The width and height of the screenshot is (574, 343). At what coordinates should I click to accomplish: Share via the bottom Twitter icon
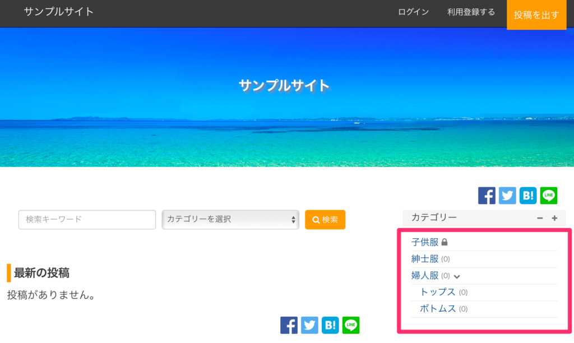click(309, 325)
